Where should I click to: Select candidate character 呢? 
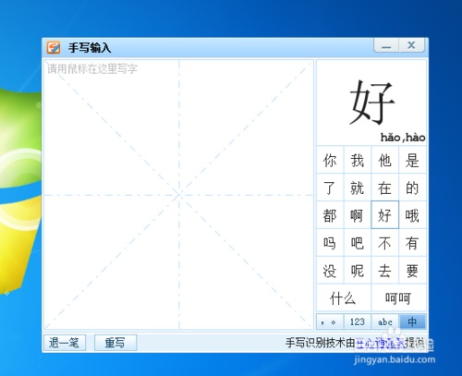[358, 271]
